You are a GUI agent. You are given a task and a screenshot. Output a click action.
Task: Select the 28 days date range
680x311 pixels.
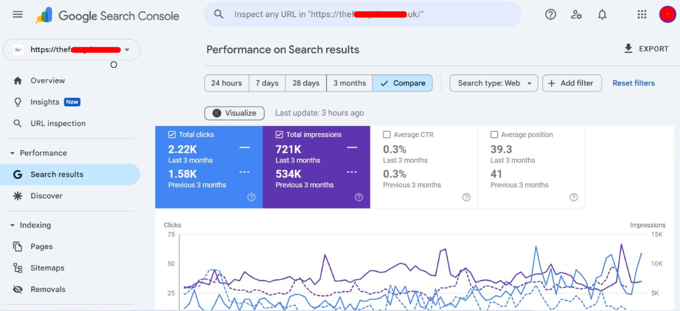305,83
